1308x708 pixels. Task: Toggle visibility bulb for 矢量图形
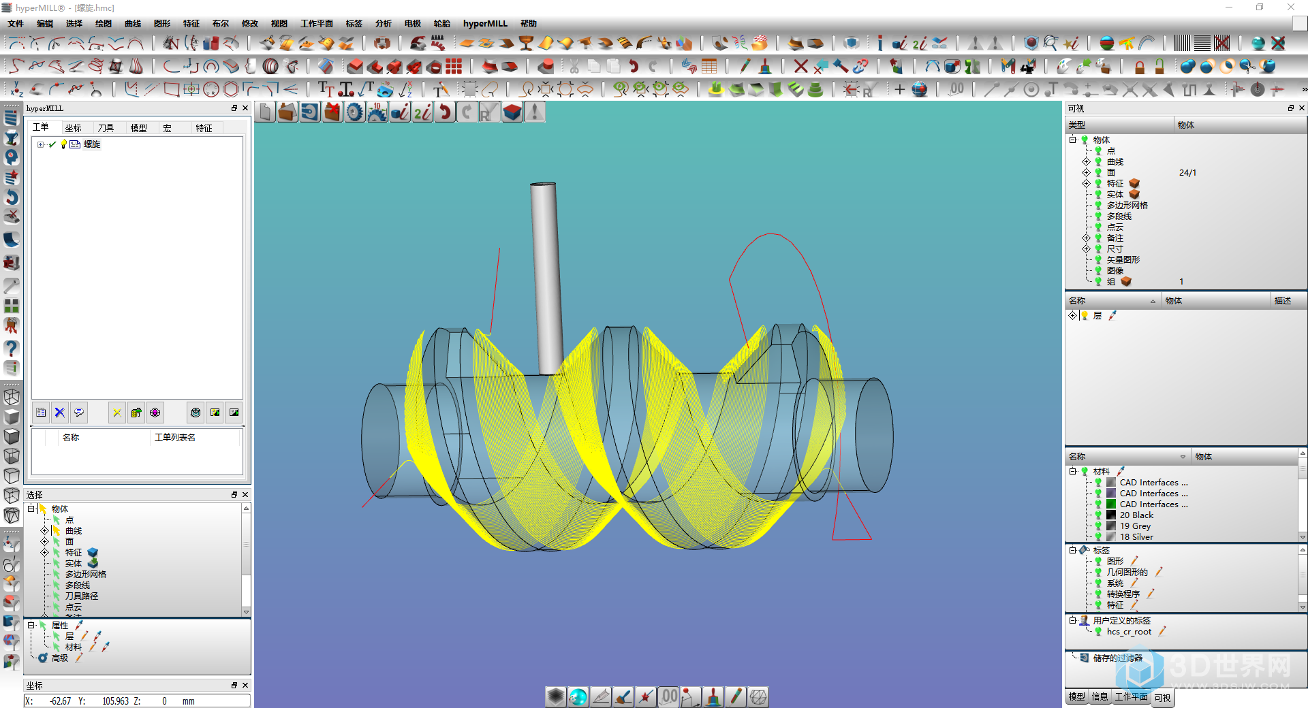coord(1098,260)
